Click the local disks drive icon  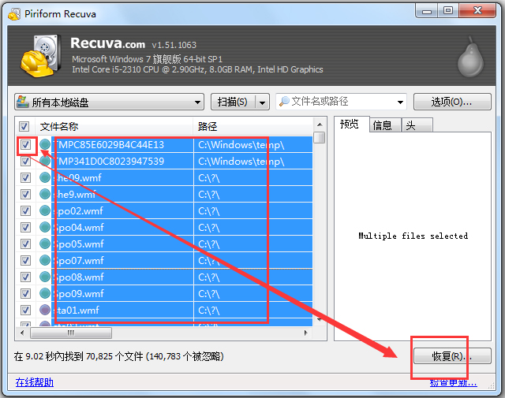pos(23,102)
